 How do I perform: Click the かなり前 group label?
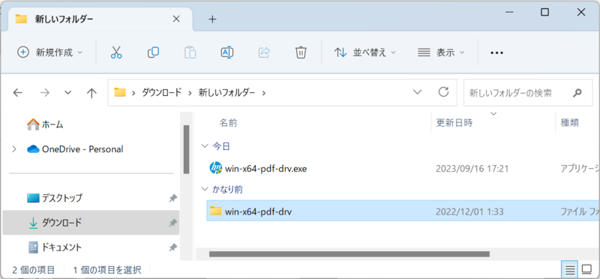click(227, 189)
